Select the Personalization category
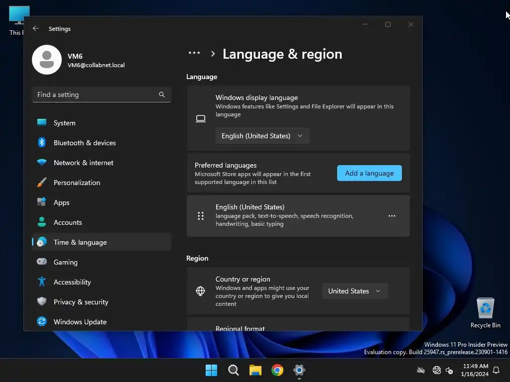The height and width of the screenshot is (382, 510). [x=102, y=182]
